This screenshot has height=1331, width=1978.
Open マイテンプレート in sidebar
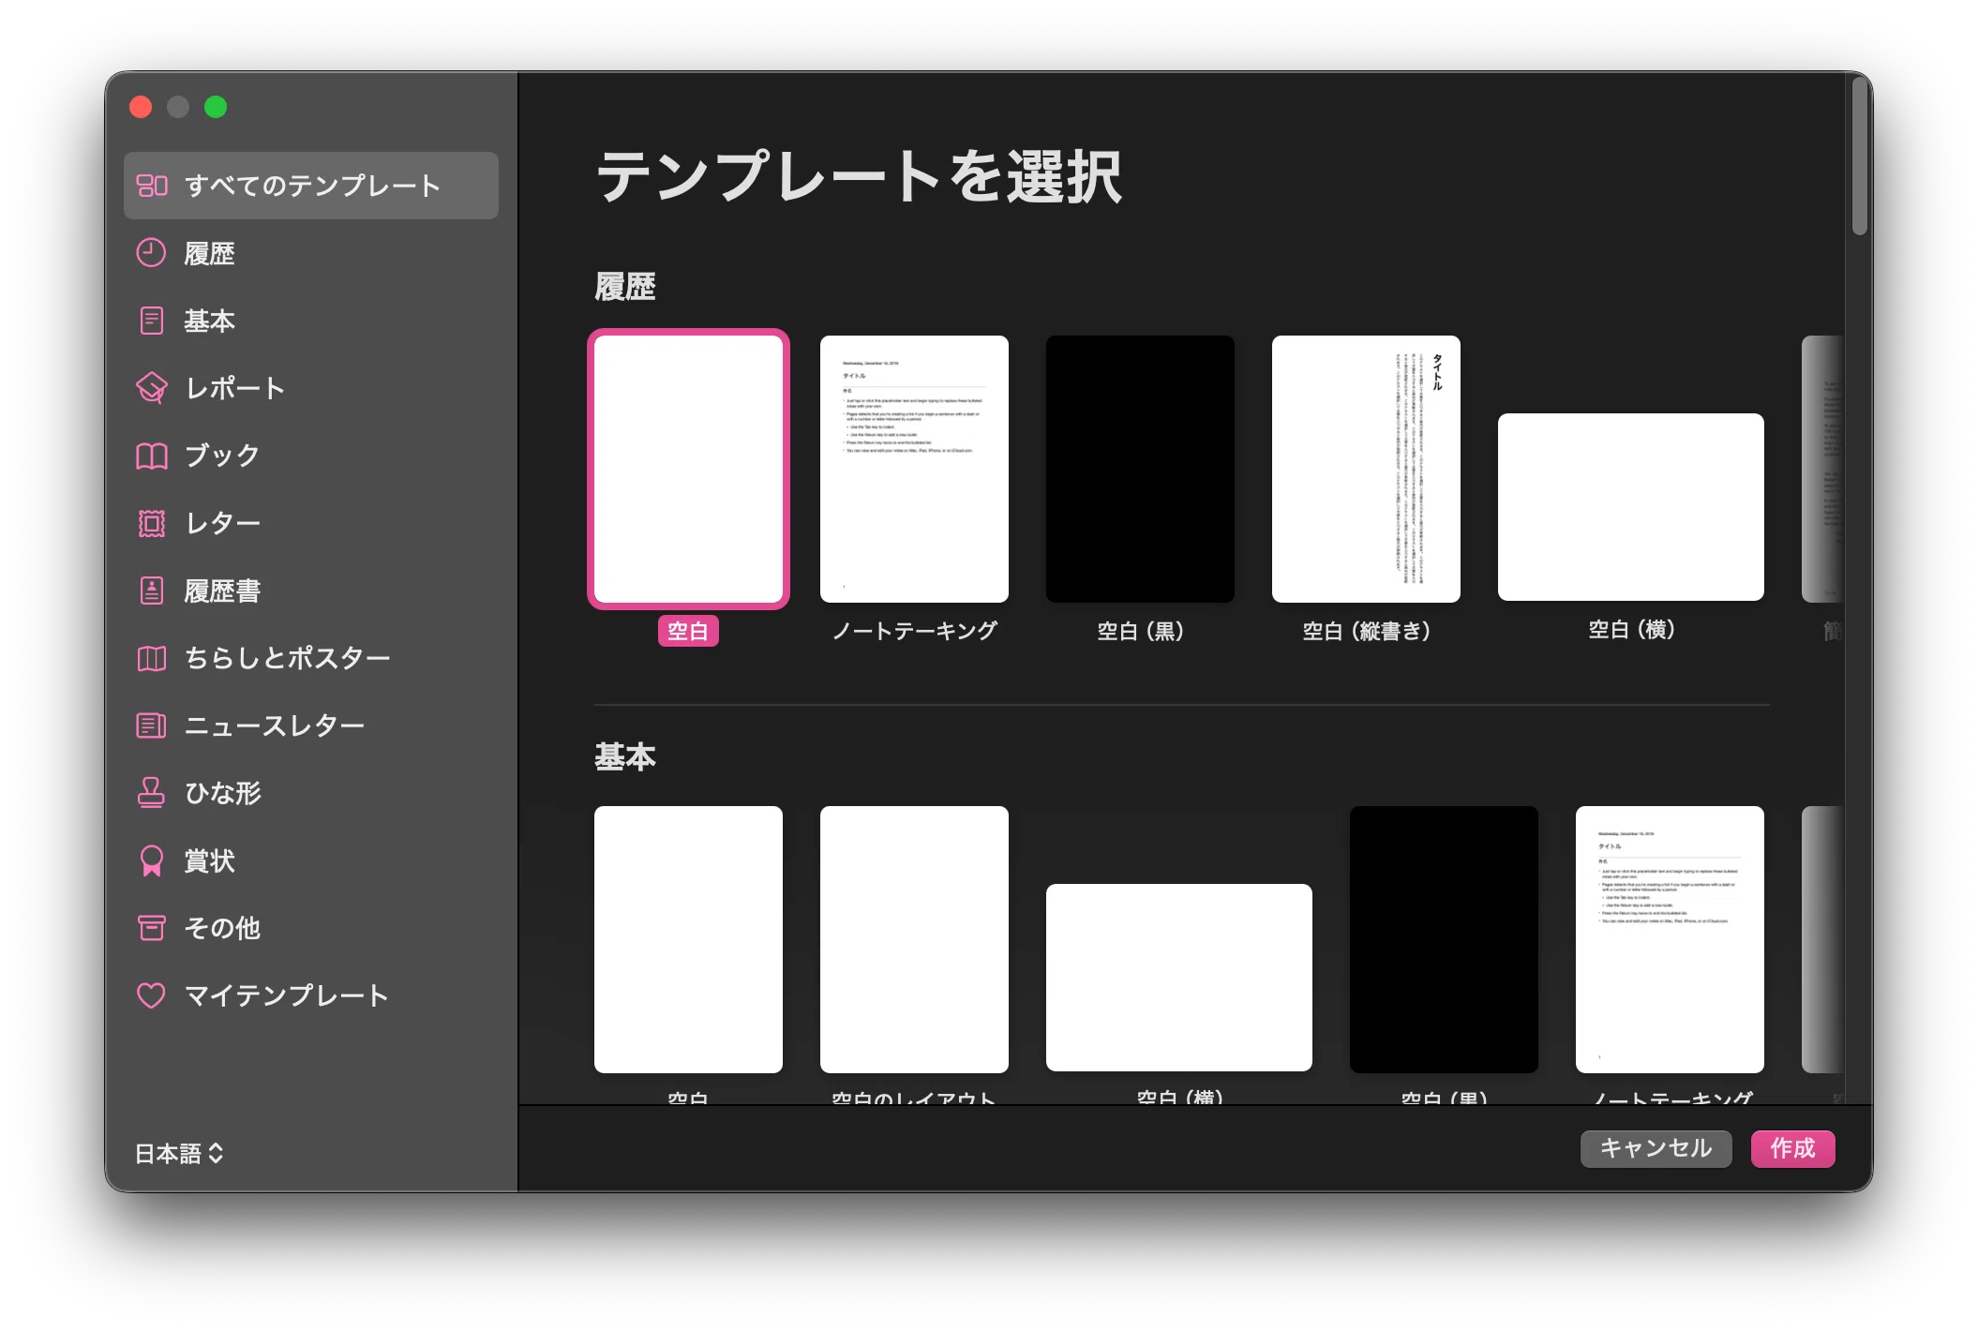coord(311,995)
